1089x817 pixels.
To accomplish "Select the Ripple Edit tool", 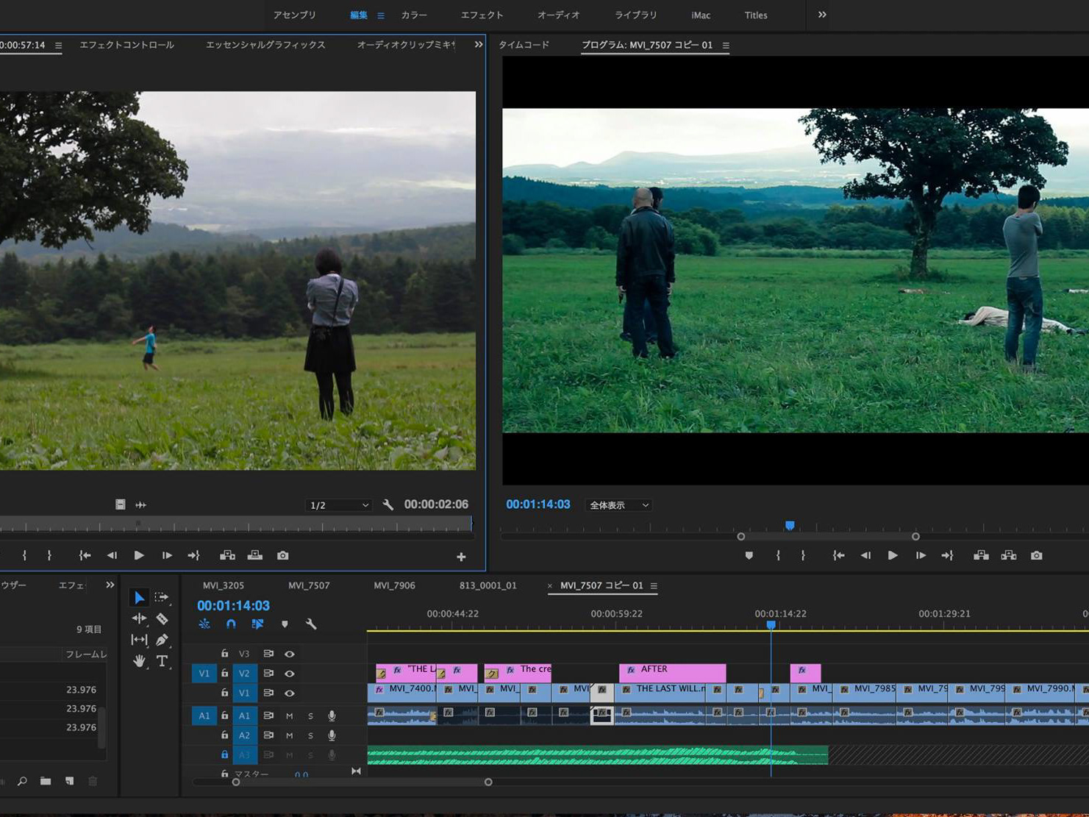I will point(139,618).
